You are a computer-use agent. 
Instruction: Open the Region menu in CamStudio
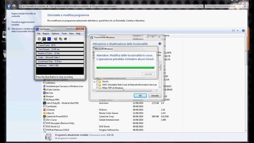[x=46, y=33]
